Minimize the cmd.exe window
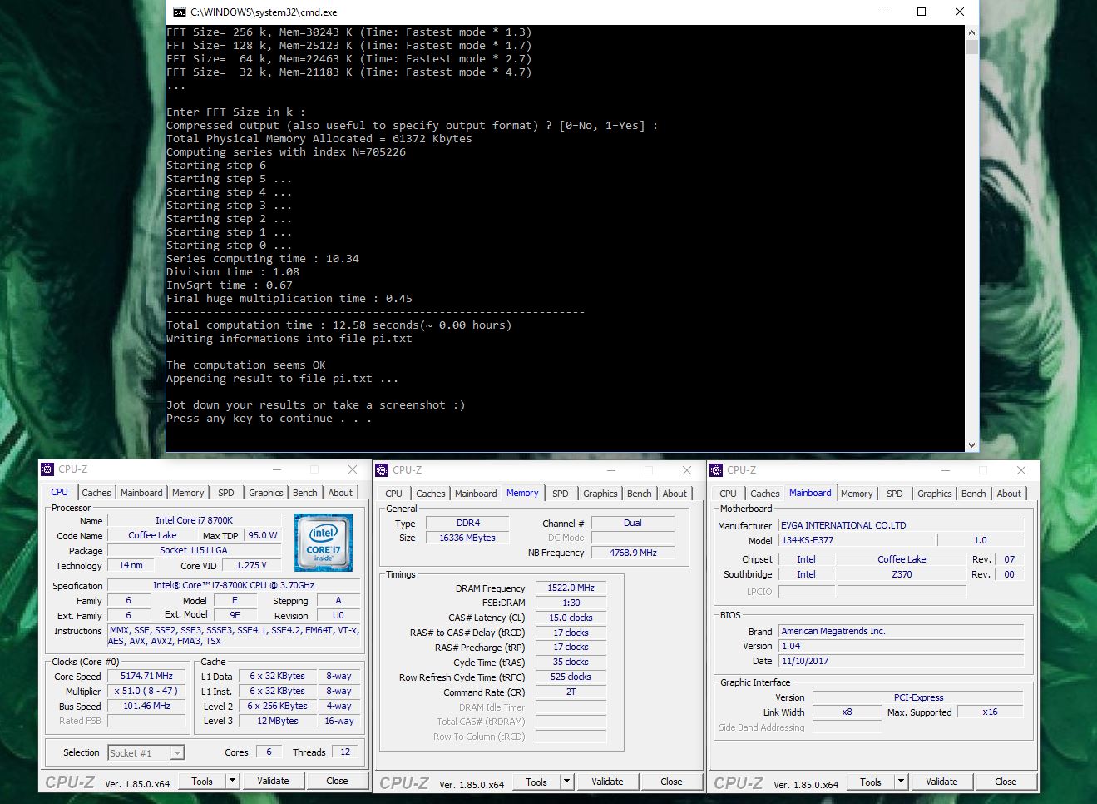Screen dimensions: 1097x804 [x=884, y=12]
